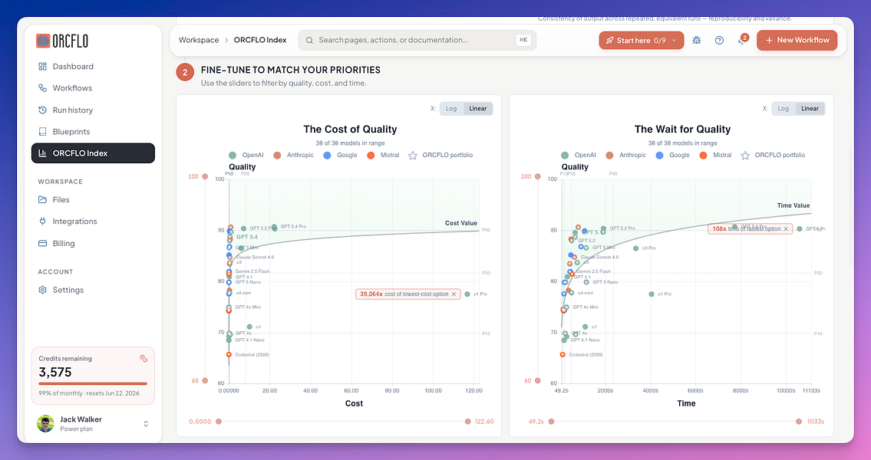
Task: Click the 3,575 credits remaining value
Action: point(55,372)
